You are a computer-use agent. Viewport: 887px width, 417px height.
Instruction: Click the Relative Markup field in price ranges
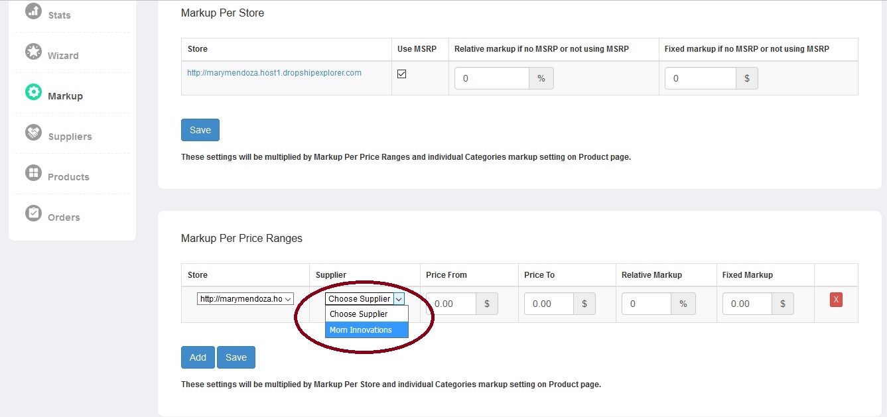pos(646,304)
